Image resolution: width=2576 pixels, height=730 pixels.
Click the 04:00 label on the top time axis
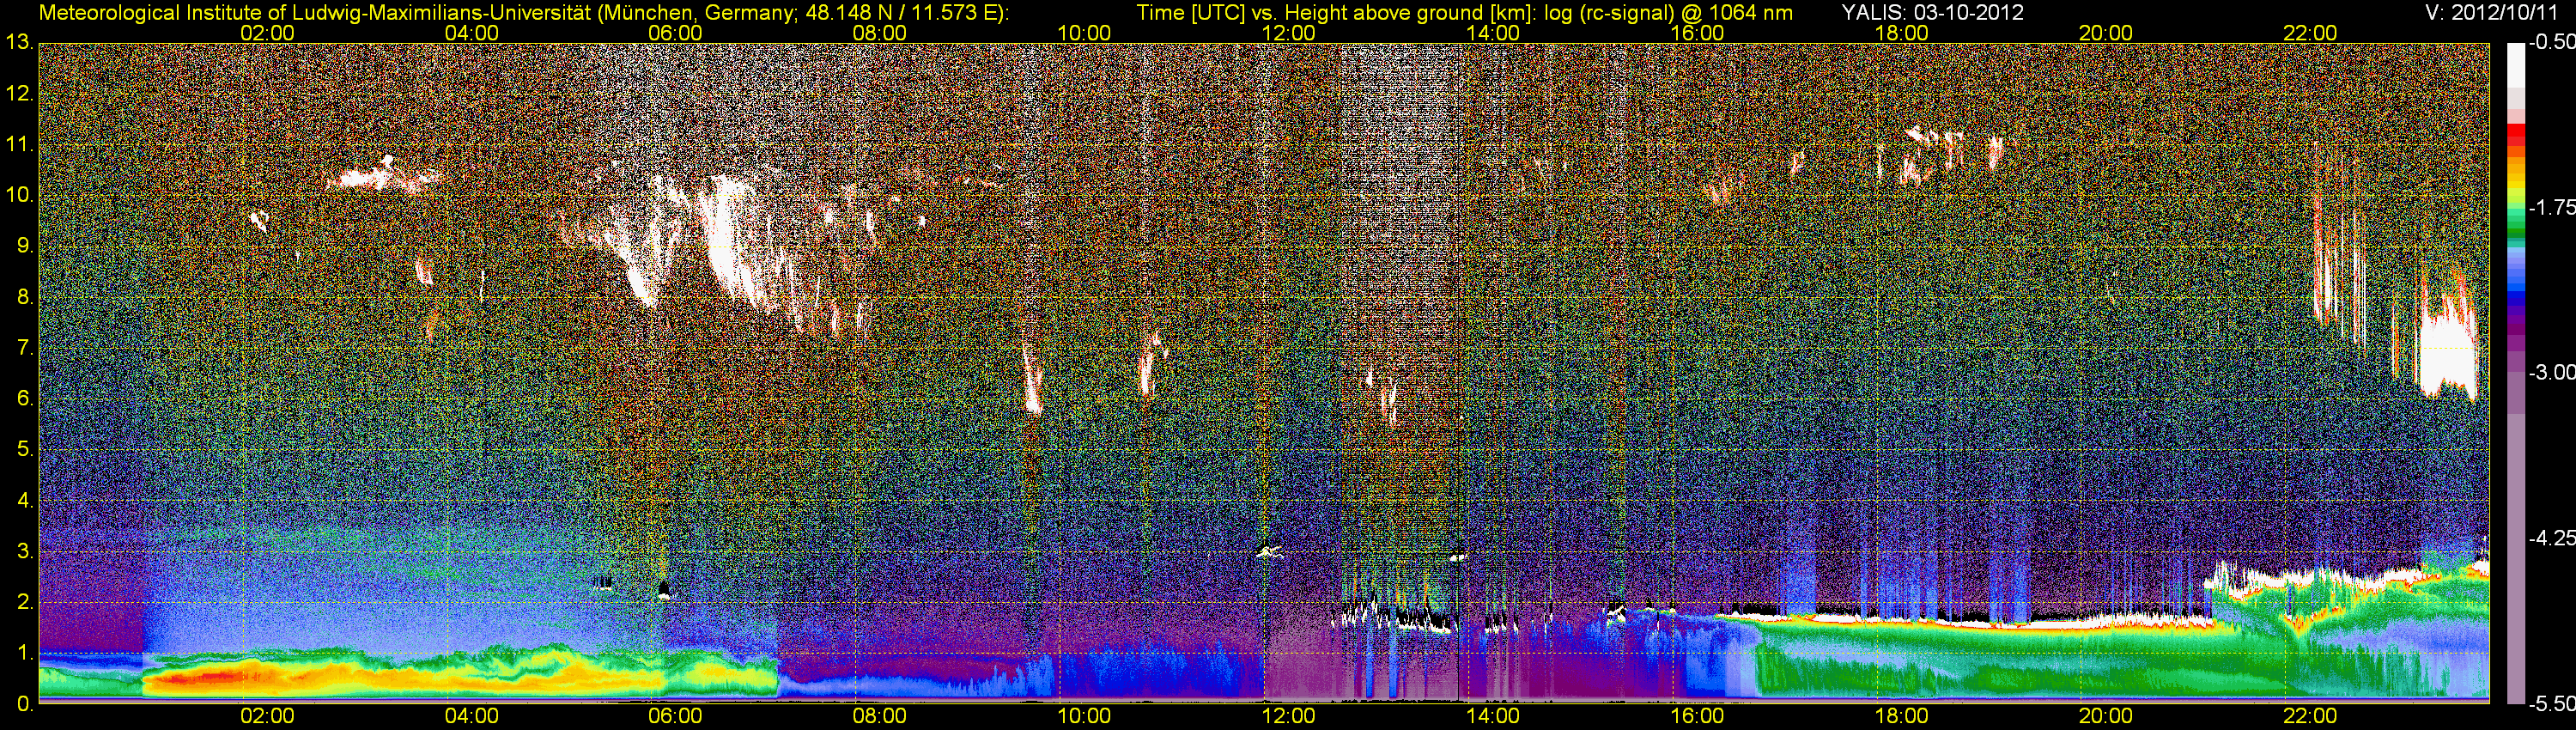(x=471, y=33)
